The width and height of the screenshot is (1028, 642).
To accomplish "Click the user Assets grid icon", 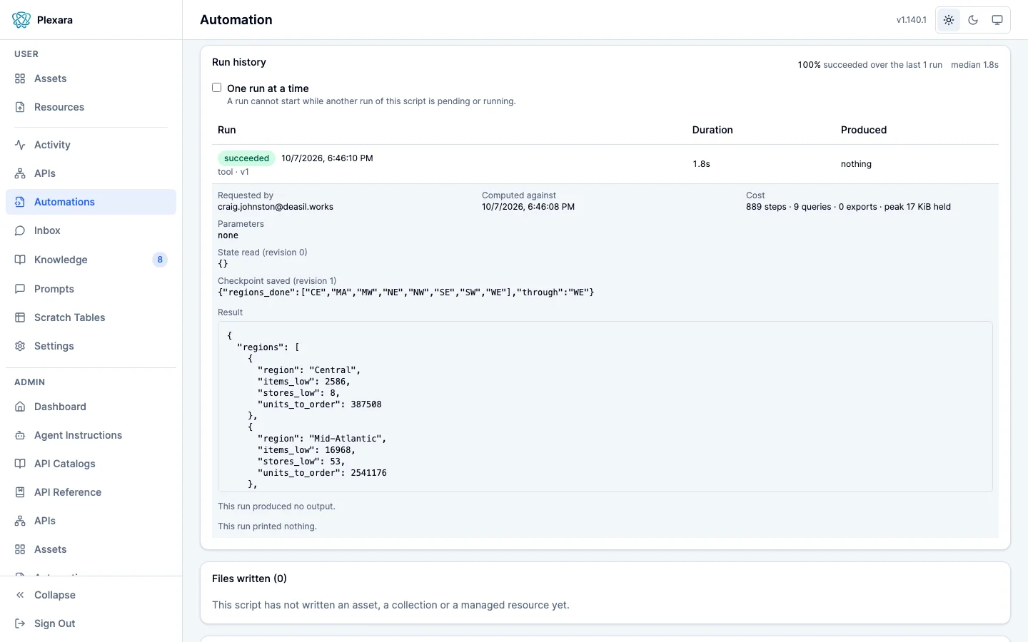I will 20,78.
